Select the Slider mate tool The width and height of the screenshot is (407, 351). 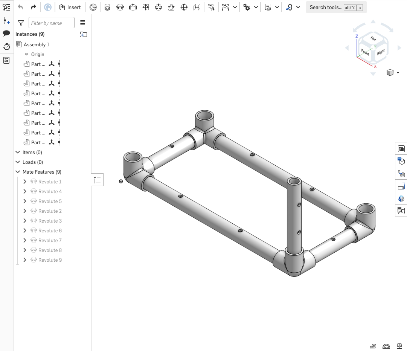[133, 7]
